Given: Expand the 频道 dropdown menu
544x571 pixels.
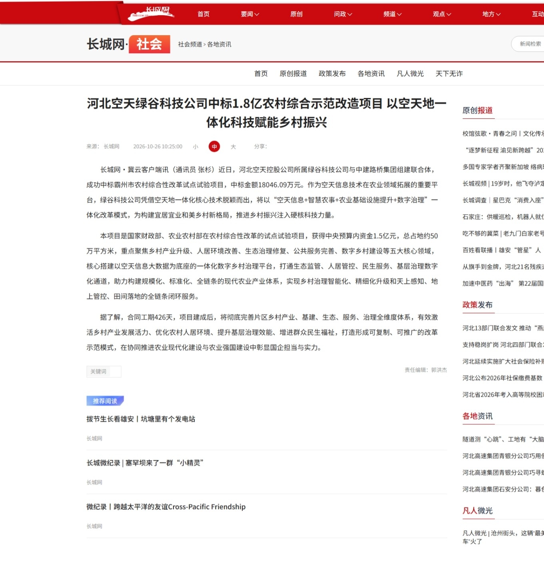Looking at the screenshot, I should click(x=393, y=14).
